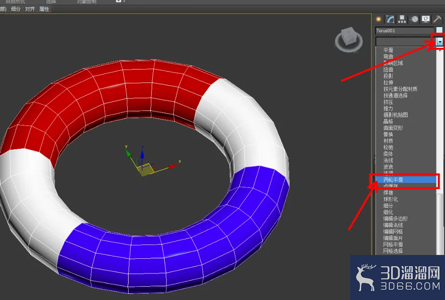Choose the 法线 modifier
445x300 pixels.
click(388, 161)
